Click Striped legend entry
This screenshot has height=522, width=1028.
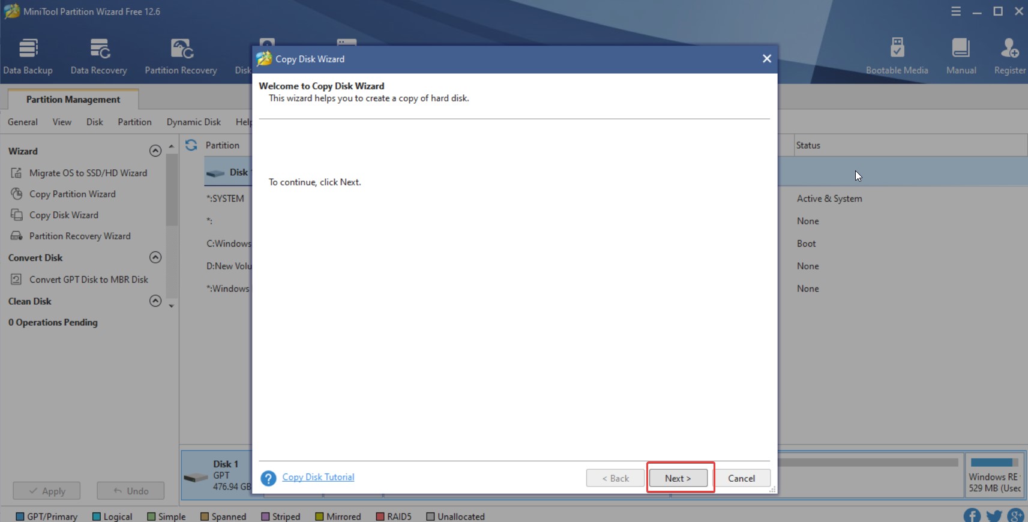(281, 517)
